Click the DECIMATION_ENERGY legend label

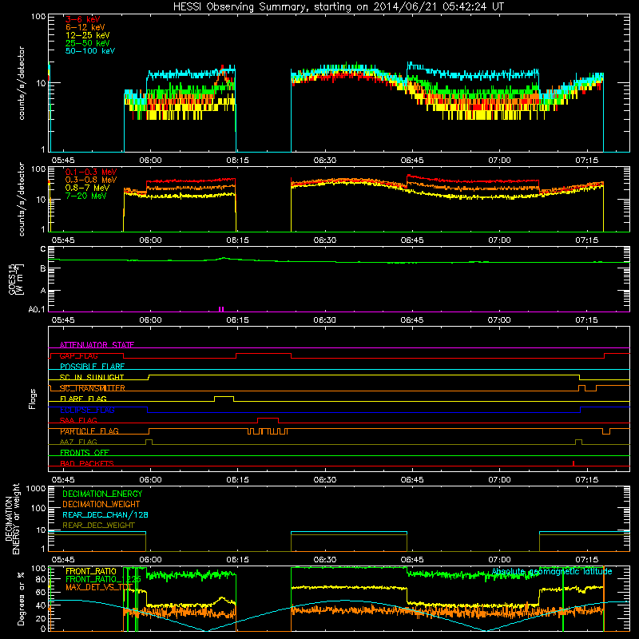click(x=102, y=494)
